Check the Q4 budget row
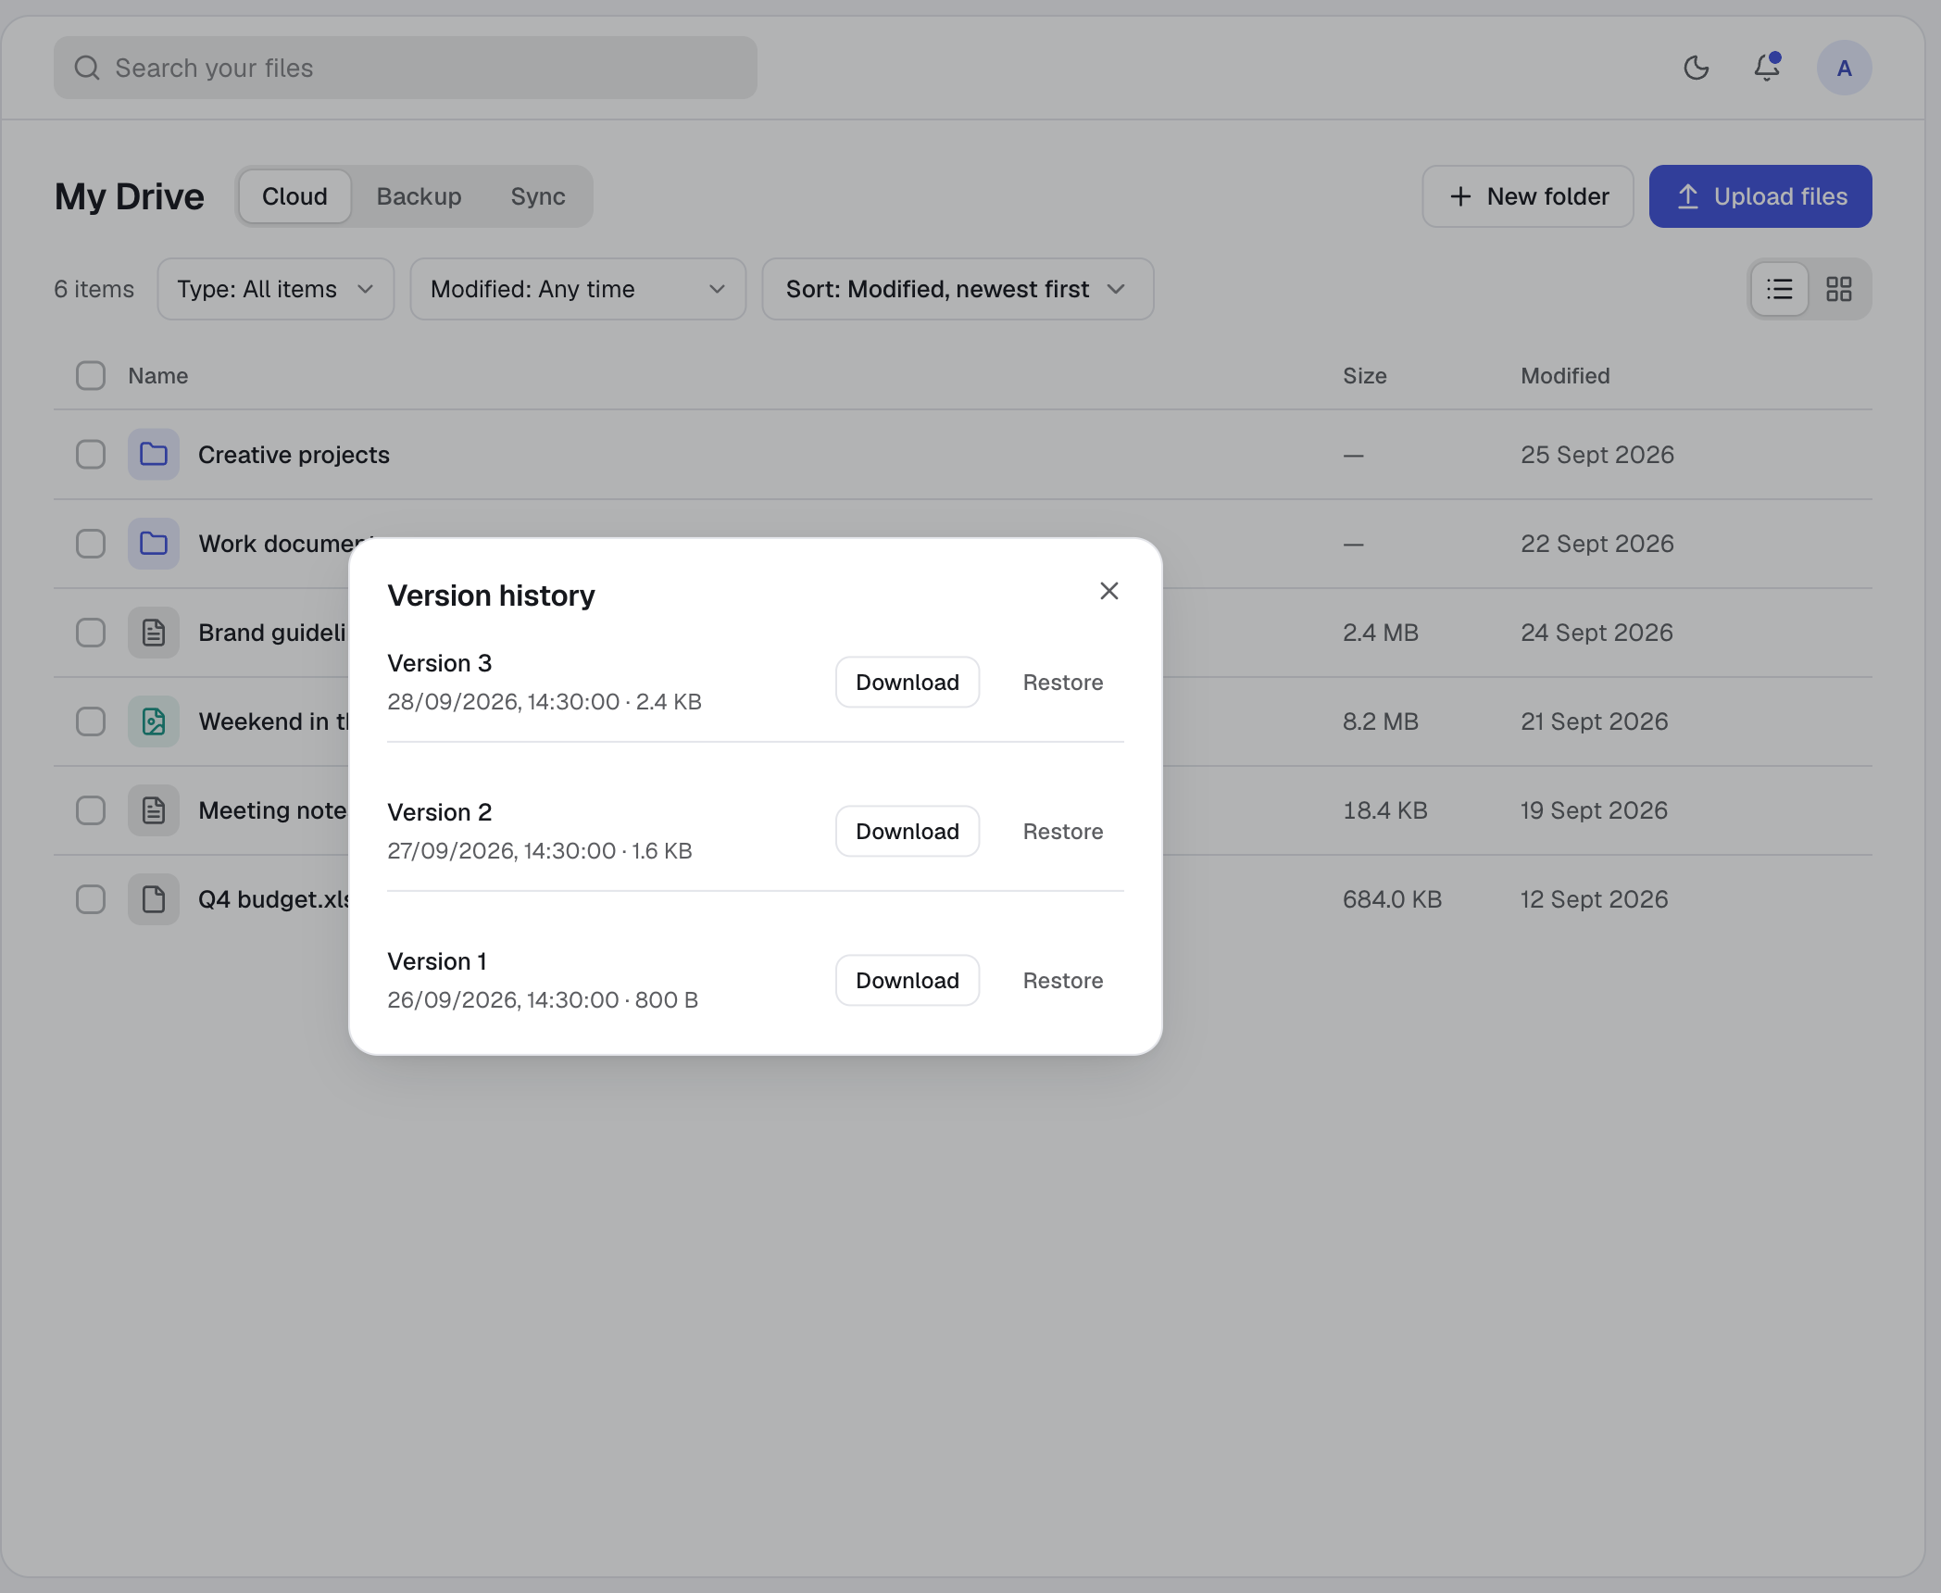Viewport: 1941px width, 1593px height. [x=91, y=899]
